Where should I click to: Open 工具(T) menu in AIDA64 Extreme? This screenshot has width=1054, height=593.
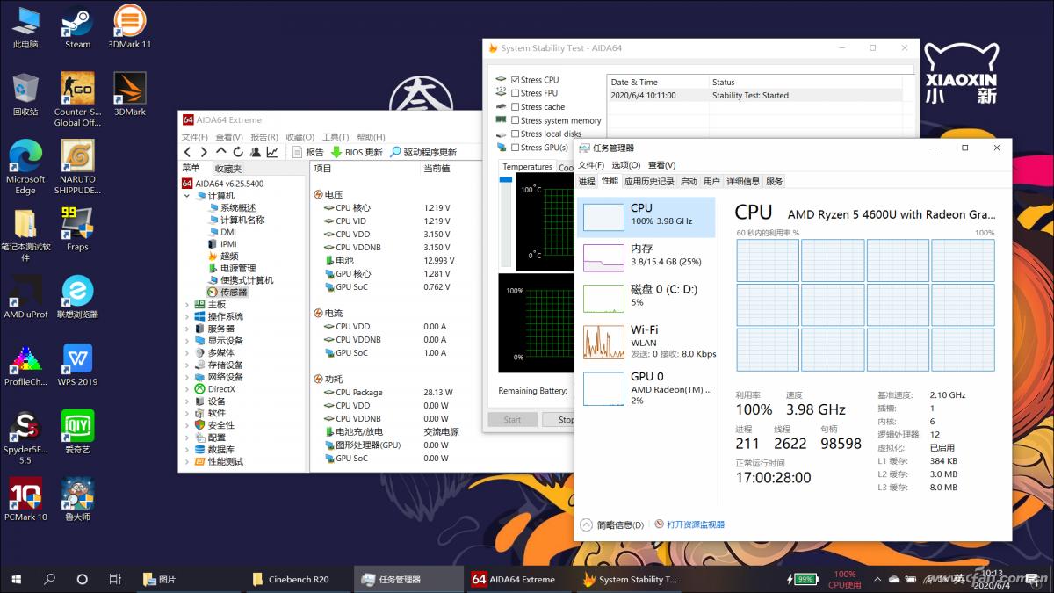point(336,137)
